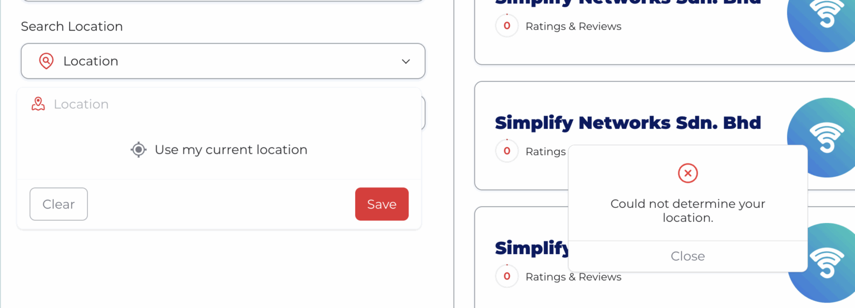Click the red map-marker icon beside Location input
The height and width of the screenshot is (308, 855).
[x=38, y=104]
